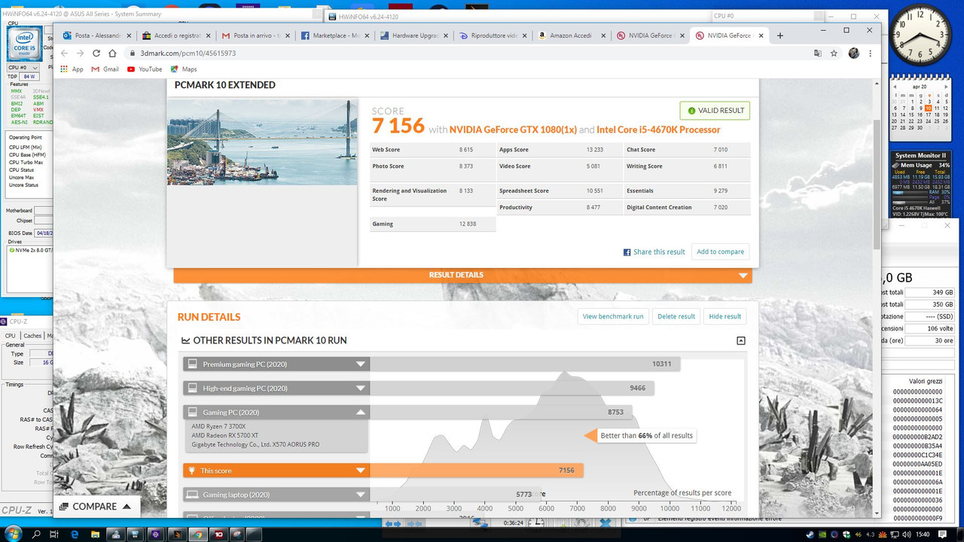Share this result on Facebook
Viewport: 964px width, 542px height.
(654, 252)
